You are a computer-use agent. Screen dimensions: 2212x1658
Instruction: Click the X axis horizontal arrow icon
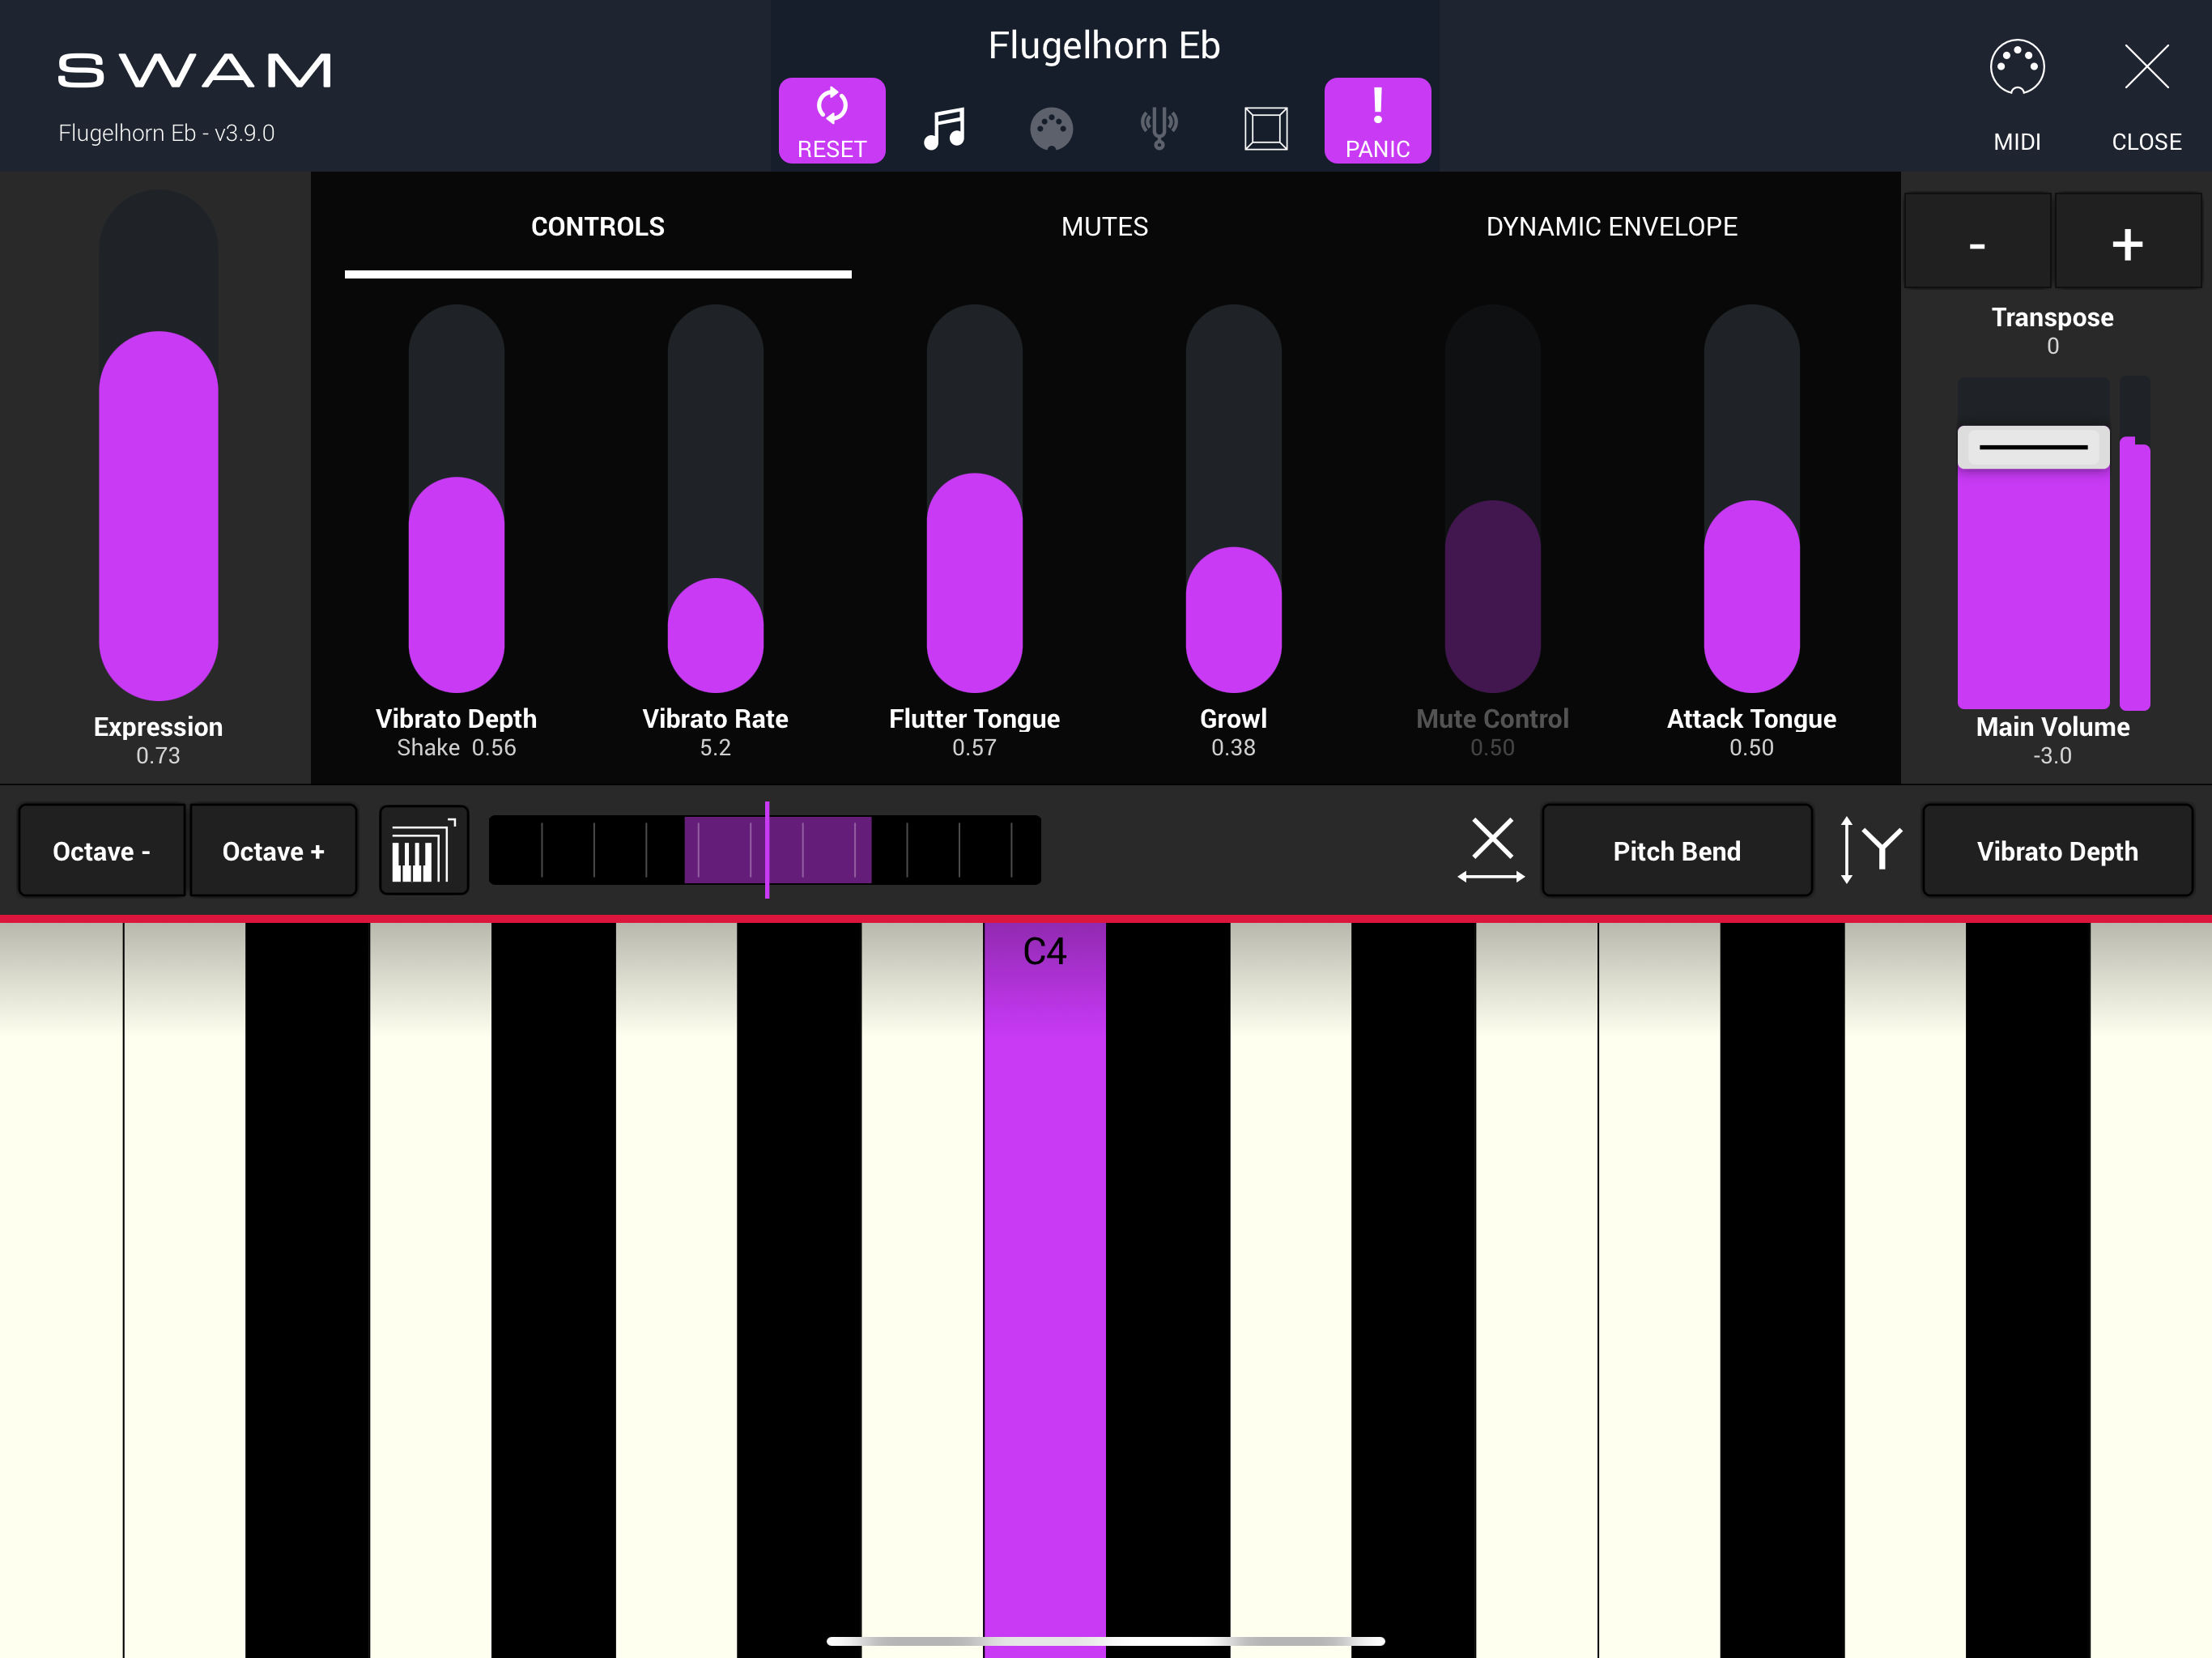click(x=1491, y=851)
